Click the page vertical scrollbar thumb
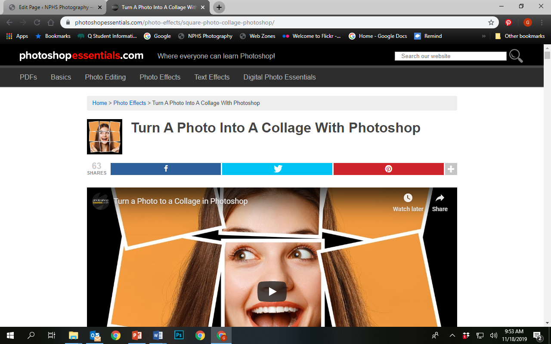Viewport: 551px width, 344px height. point(548,55)
